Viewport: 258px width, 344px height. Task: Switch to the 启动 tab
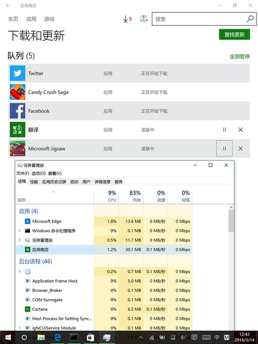click(74, 182)
